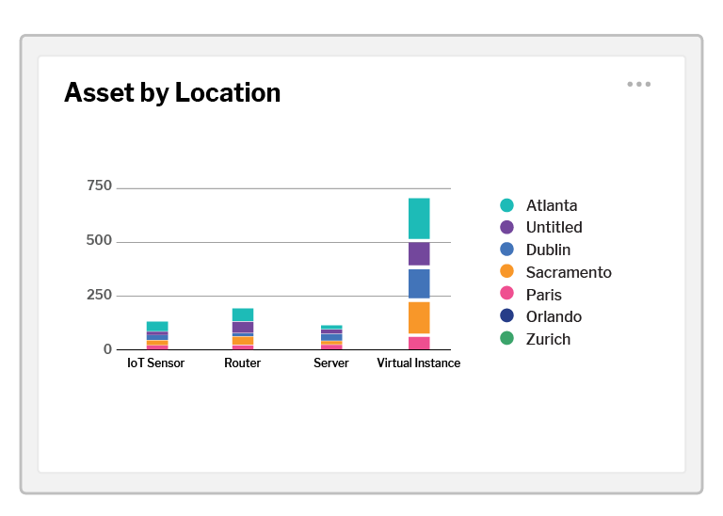Screen dimensions: 723x516
Task: Click the Dublin blue legend dot
Action: point(506,250)
